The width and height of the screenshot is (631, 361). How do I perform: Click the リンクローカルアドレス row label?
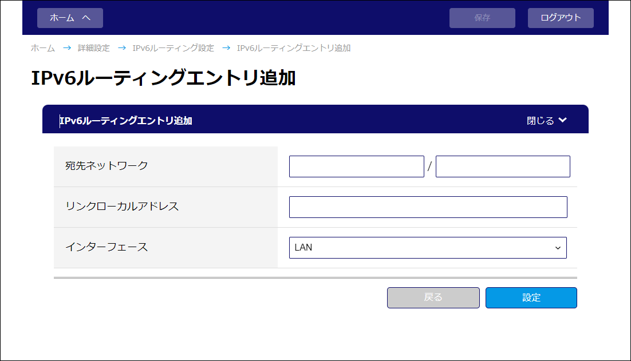(123, 207)
